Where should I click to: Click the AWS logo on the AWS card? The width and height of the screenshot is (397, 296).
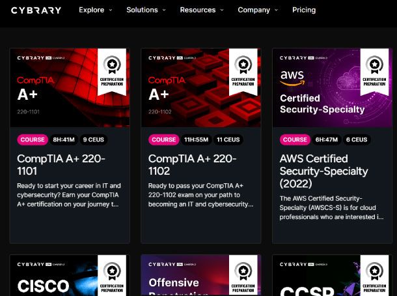292,78
